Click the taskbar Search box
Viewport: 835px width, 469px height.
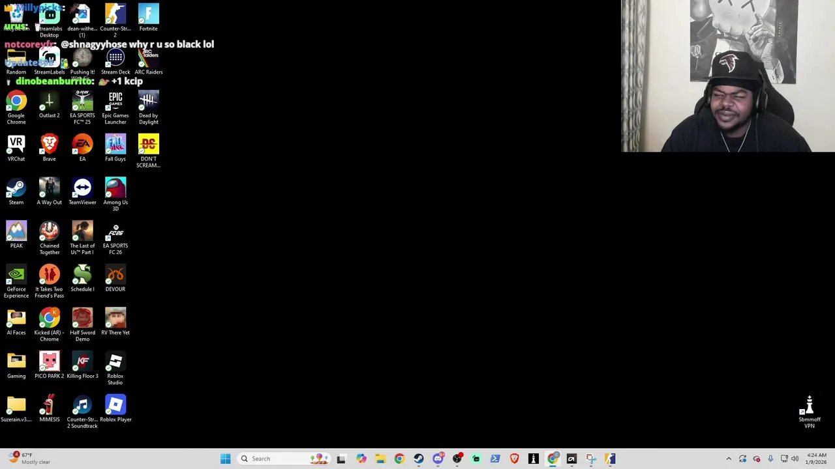pos(284,459)
